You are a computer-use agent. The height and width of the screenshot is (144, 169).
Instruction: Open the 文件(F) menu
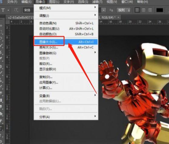tap(12, 2)
